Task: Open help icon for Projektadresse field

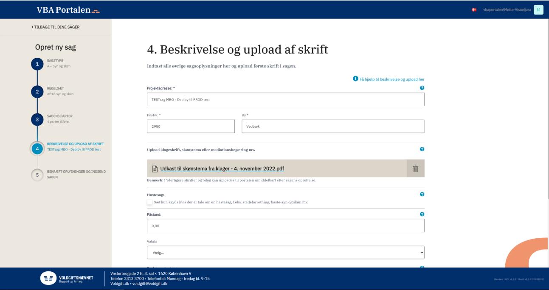Action: 422,87
